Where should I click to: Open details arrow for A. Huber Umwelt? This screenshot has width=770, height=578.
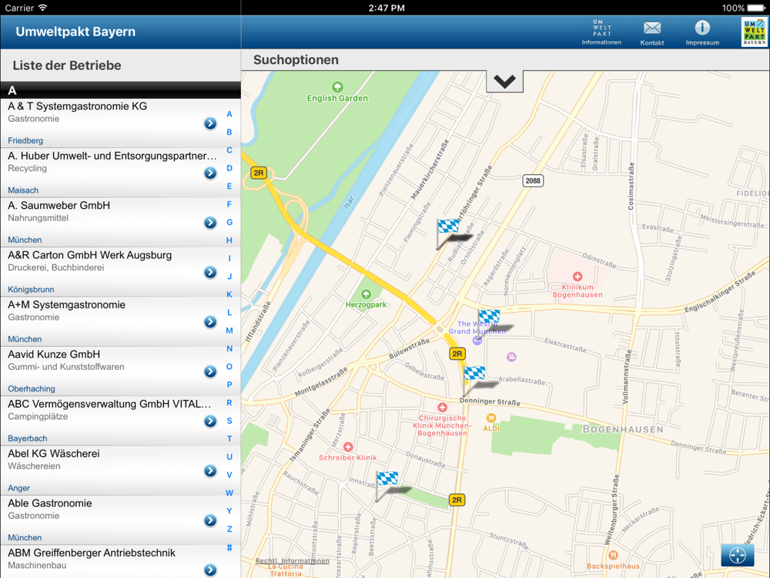tap(210, 173)
